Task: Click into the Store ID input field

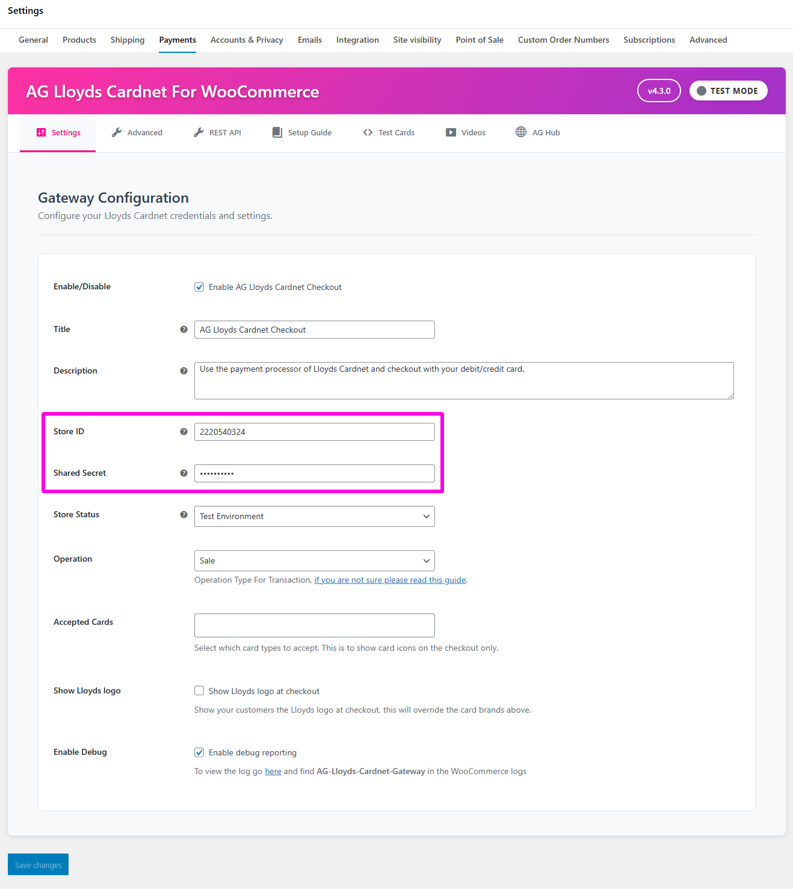Action: (x=314, y=432)
